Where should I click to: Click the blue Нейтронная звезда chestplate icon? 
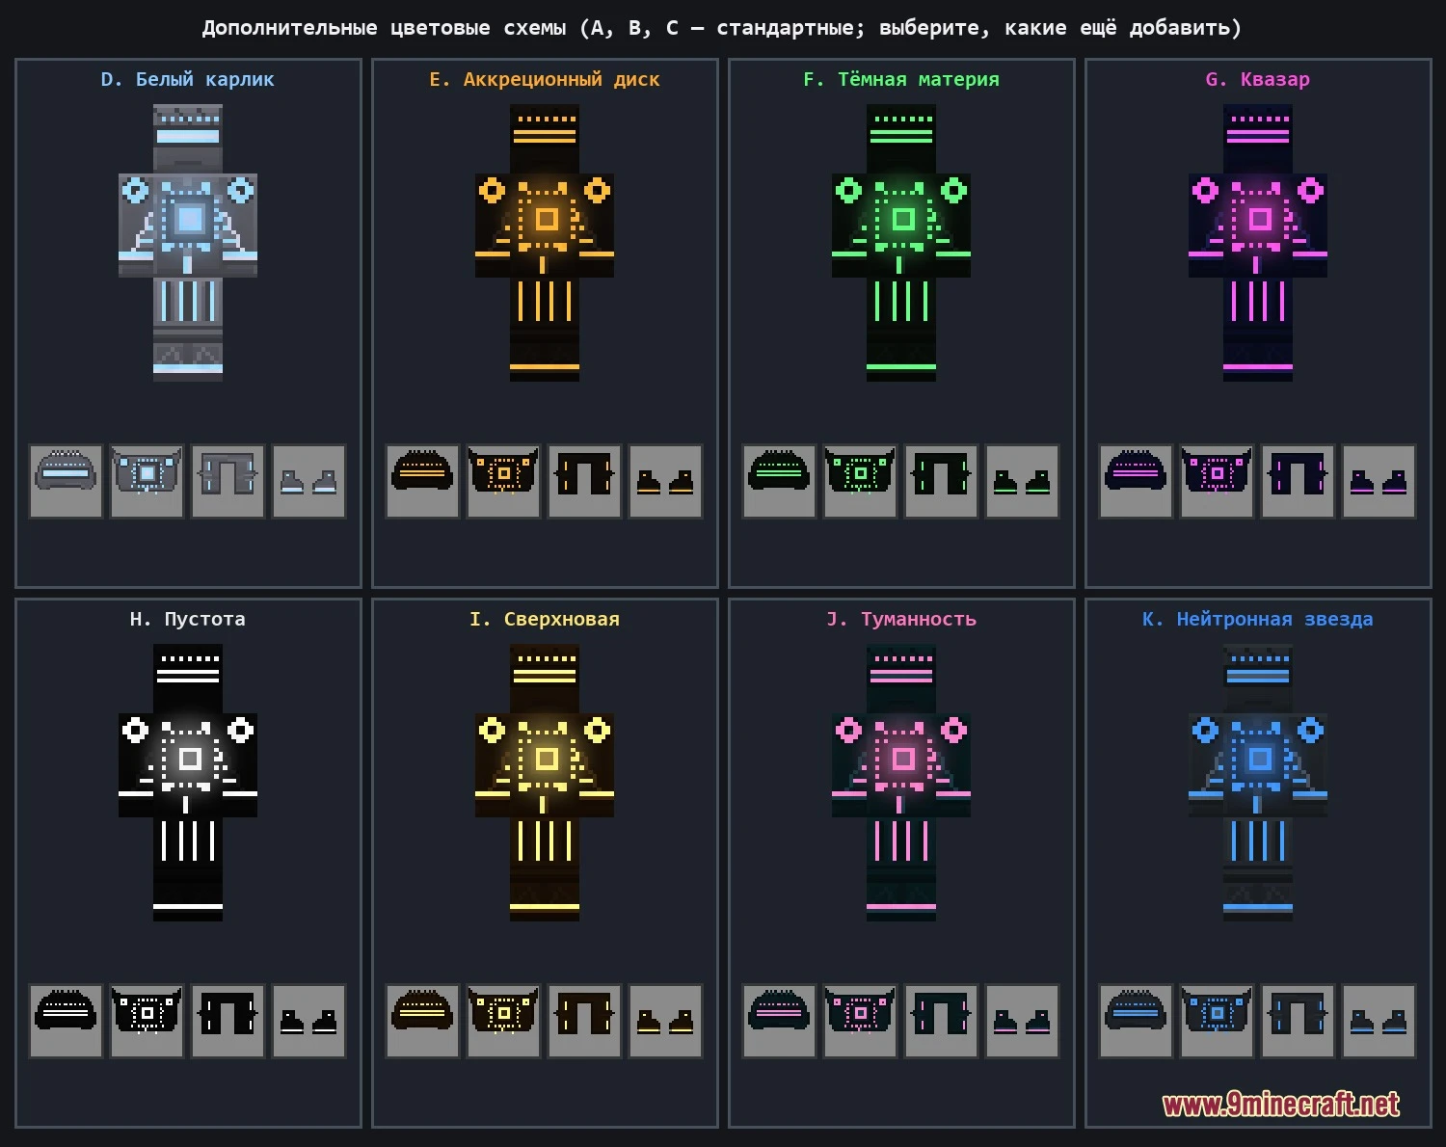click(1217, 1021)
